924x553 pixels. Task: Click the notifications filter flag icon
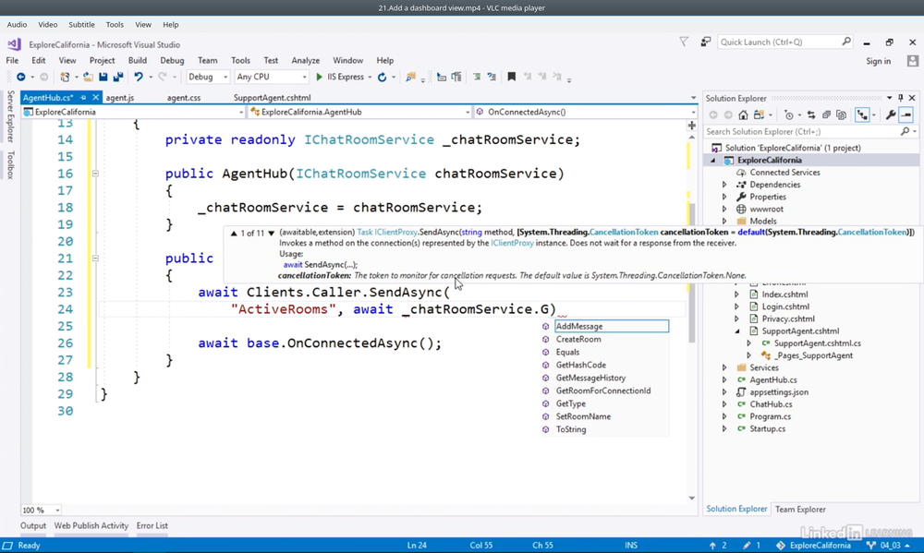click(684, 42)
